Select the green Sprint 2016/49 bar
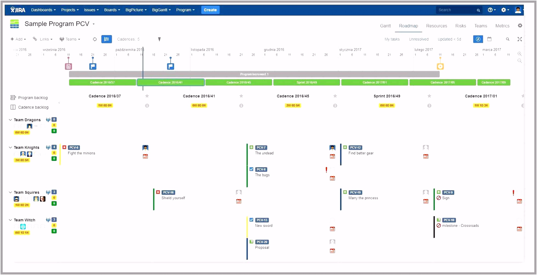The height and width of the screenshot is (275, 537). point(307,82)
